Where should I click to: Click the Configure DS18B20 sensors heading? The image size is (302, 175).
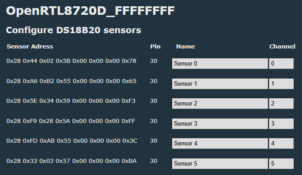[73, 30]
